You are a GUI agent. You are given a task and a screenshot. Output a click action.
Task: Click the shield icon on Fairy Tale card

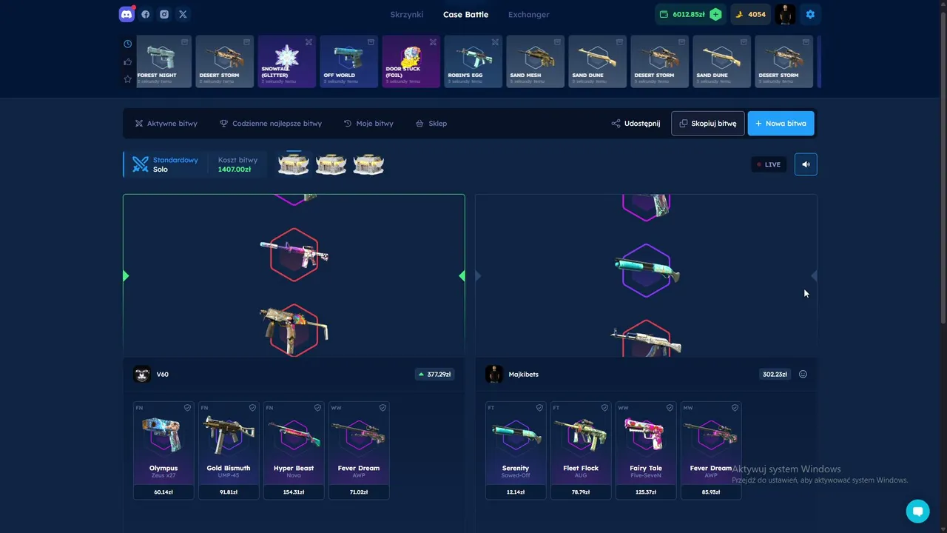(670, 408)
